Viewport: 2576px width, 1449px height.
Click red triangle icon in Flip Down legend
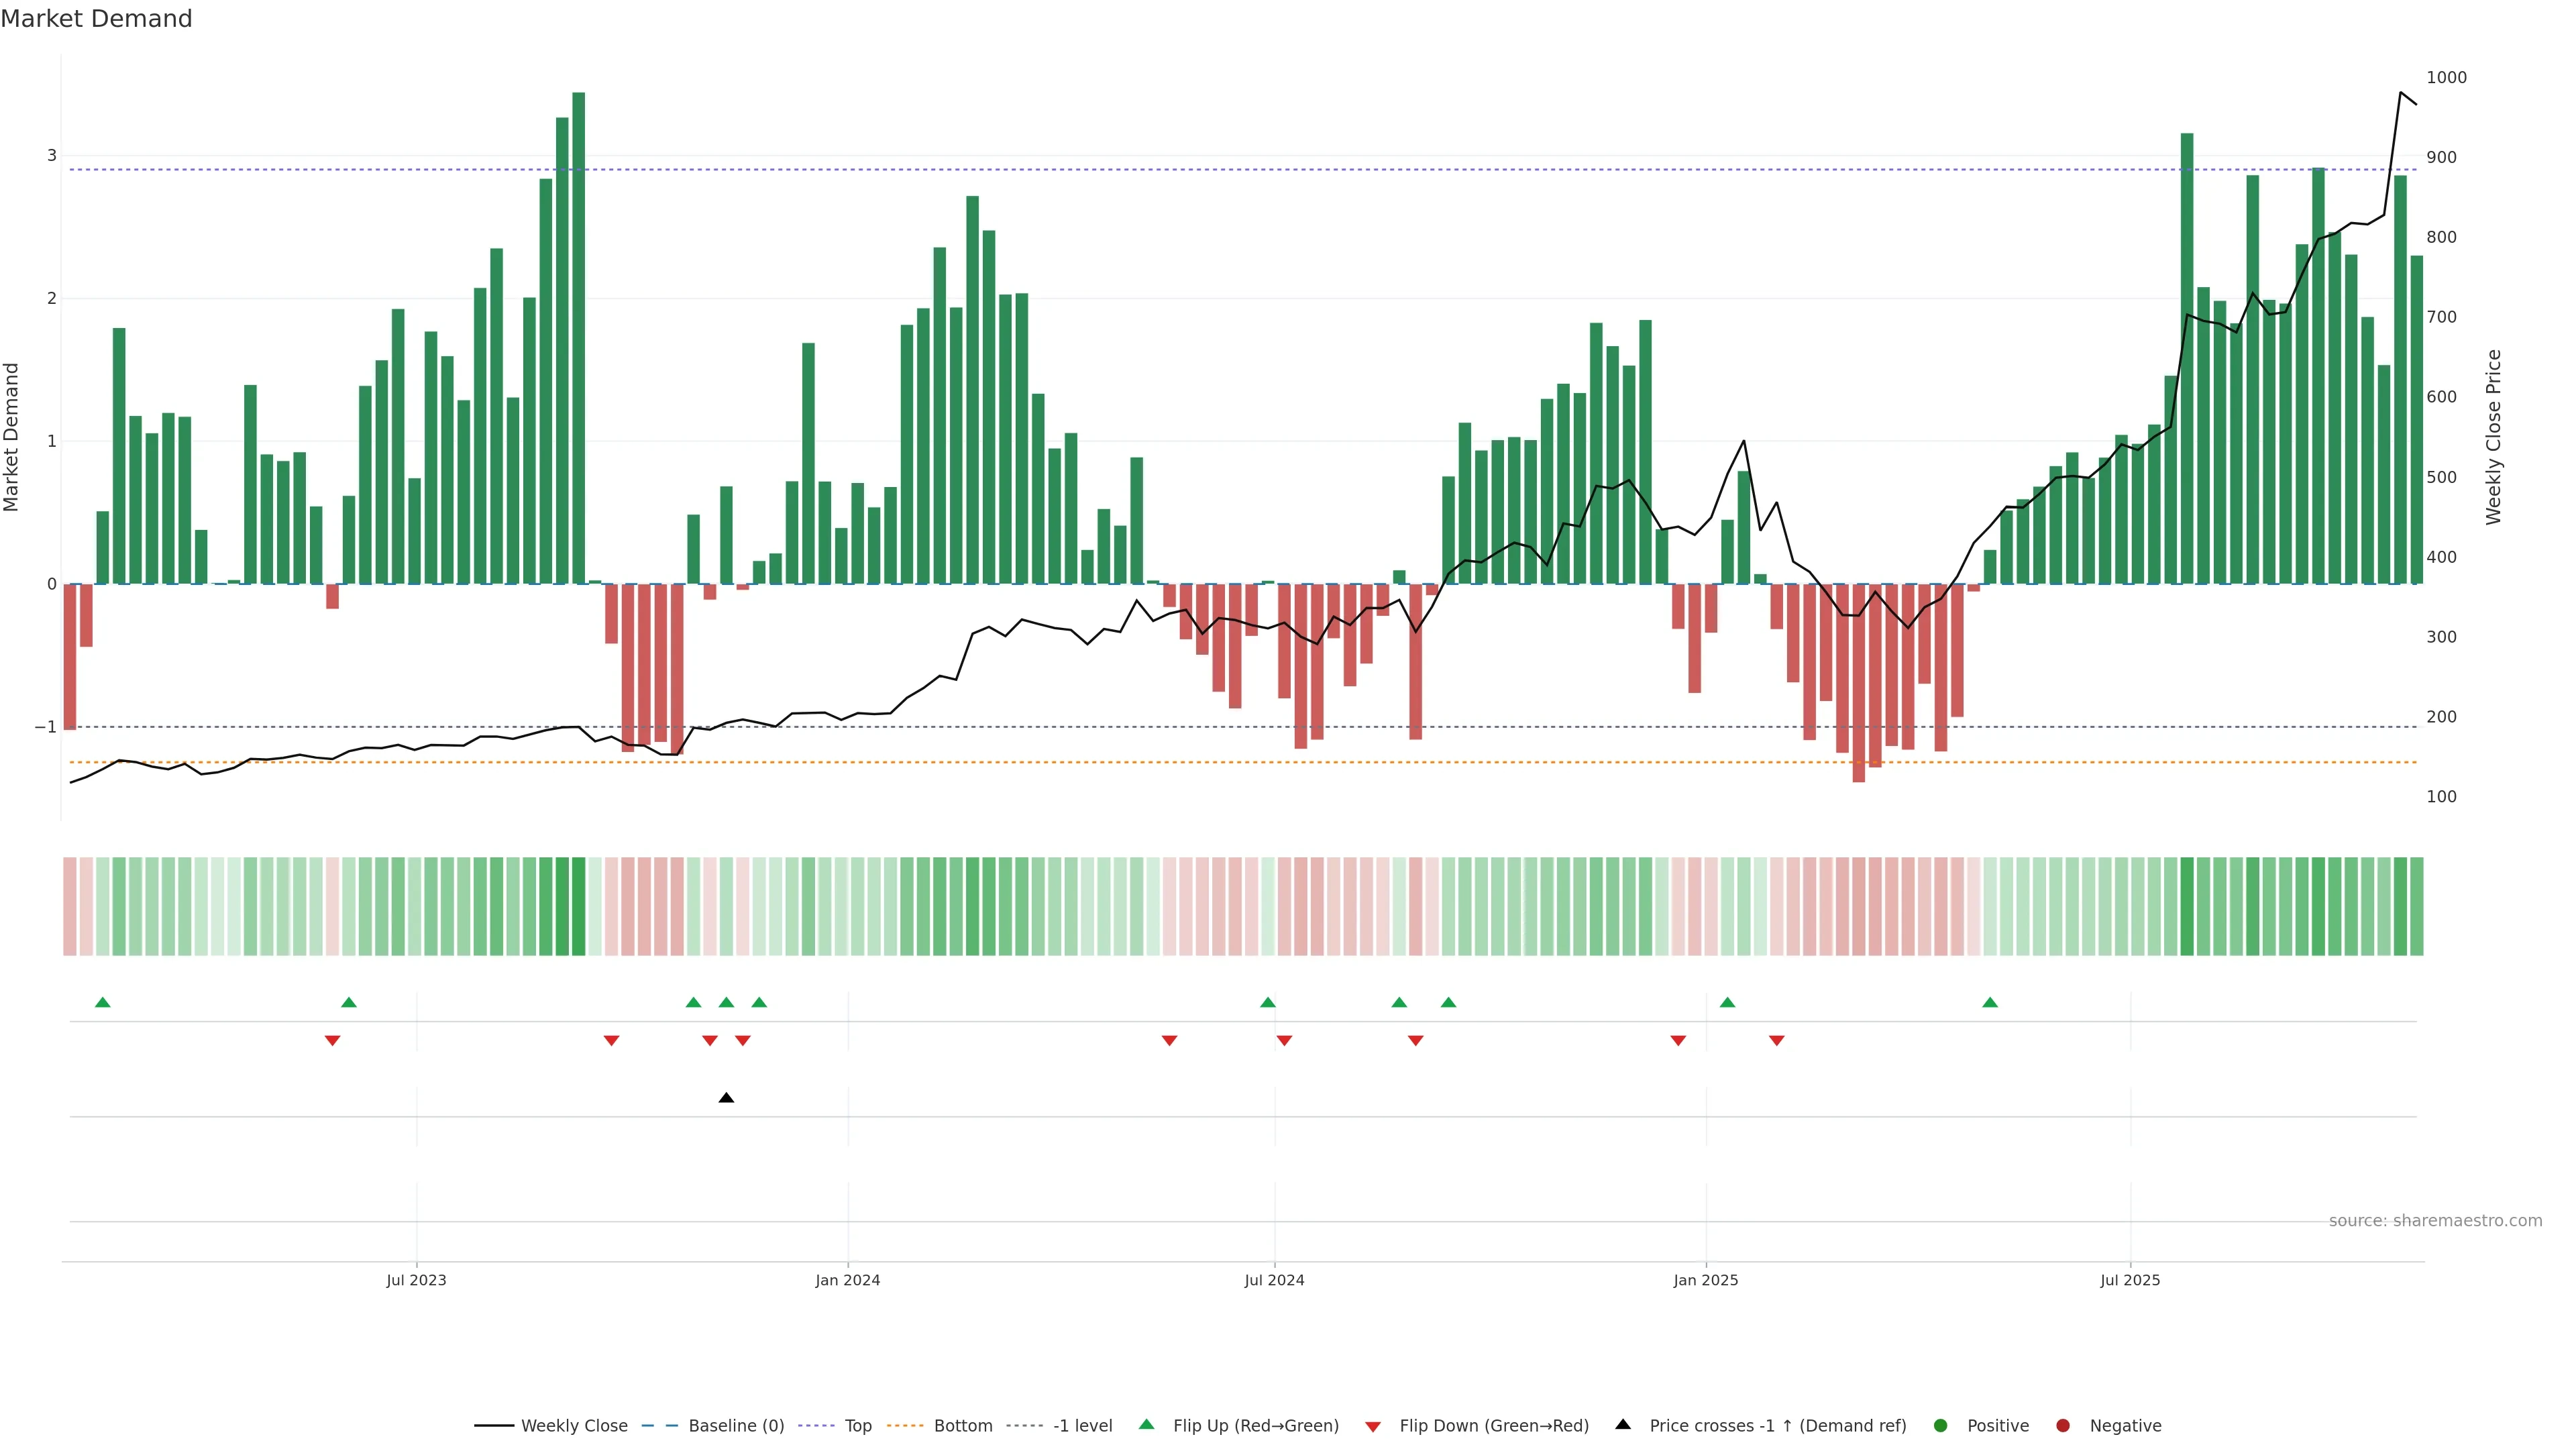(x=1373, y=1426)
